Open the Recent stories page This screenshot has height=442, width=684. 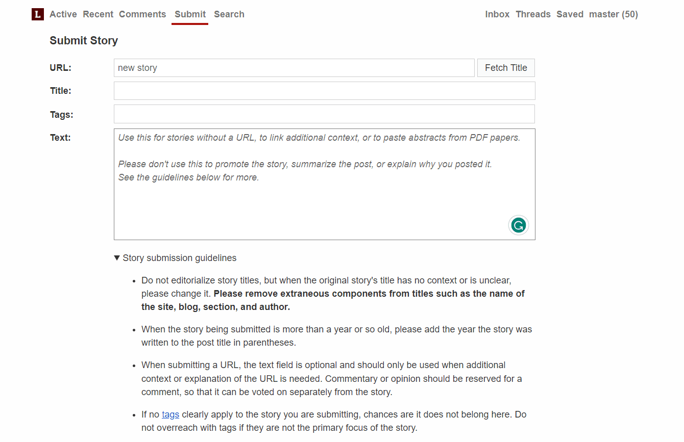tap(98, 14)
